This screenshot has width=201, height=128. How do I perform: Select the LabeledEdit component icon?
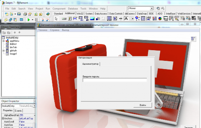(x=149, y=19)
